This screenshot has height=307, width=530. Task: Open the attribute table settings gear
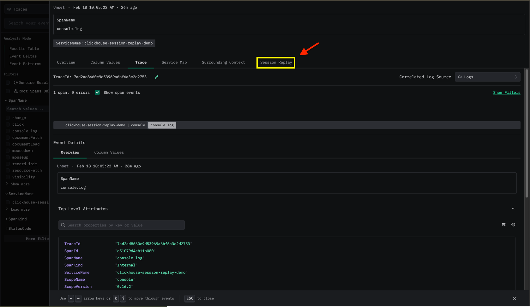click(x=513, y=225)
